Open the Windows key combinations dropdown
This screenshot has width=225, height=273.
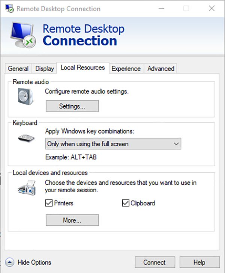(x=113, y=144)
